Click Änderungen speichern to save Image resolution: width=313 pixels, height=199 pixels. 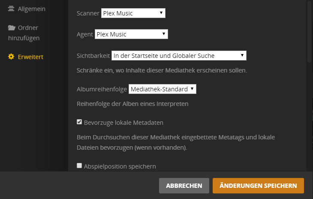[x=258, y=186]
